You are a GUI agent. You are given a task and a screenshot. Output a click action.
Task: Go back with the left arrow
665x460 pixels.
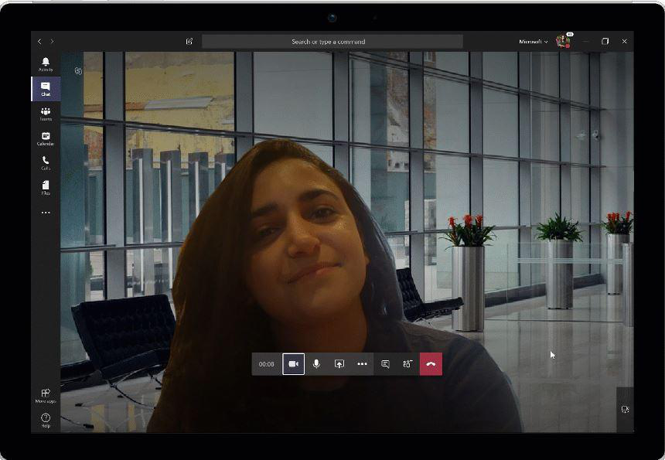(39, 42)
